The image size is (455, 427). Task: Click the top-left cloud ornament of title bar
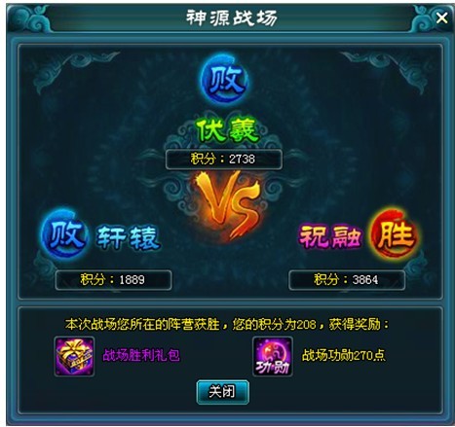click(x=29, y=18)
